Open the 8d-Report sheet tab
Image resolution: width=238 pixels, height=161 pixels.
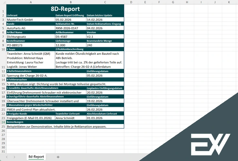36,156
